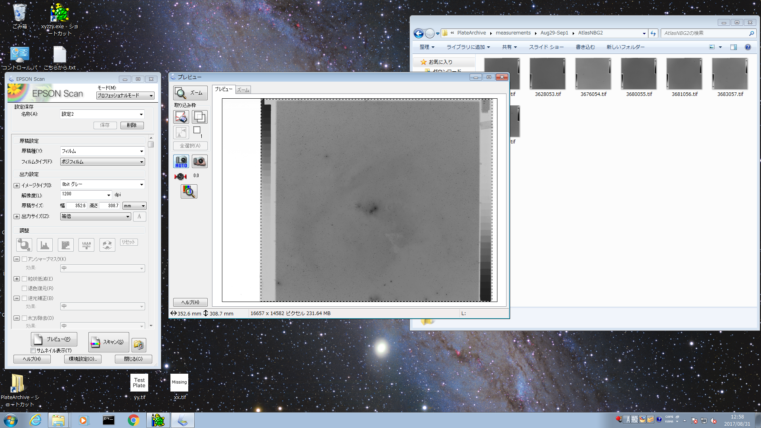The height and width of the screenshot is (428, 761).
Task: Open ライブラリに追加 menu in Explorer
Action: [468, 47]
